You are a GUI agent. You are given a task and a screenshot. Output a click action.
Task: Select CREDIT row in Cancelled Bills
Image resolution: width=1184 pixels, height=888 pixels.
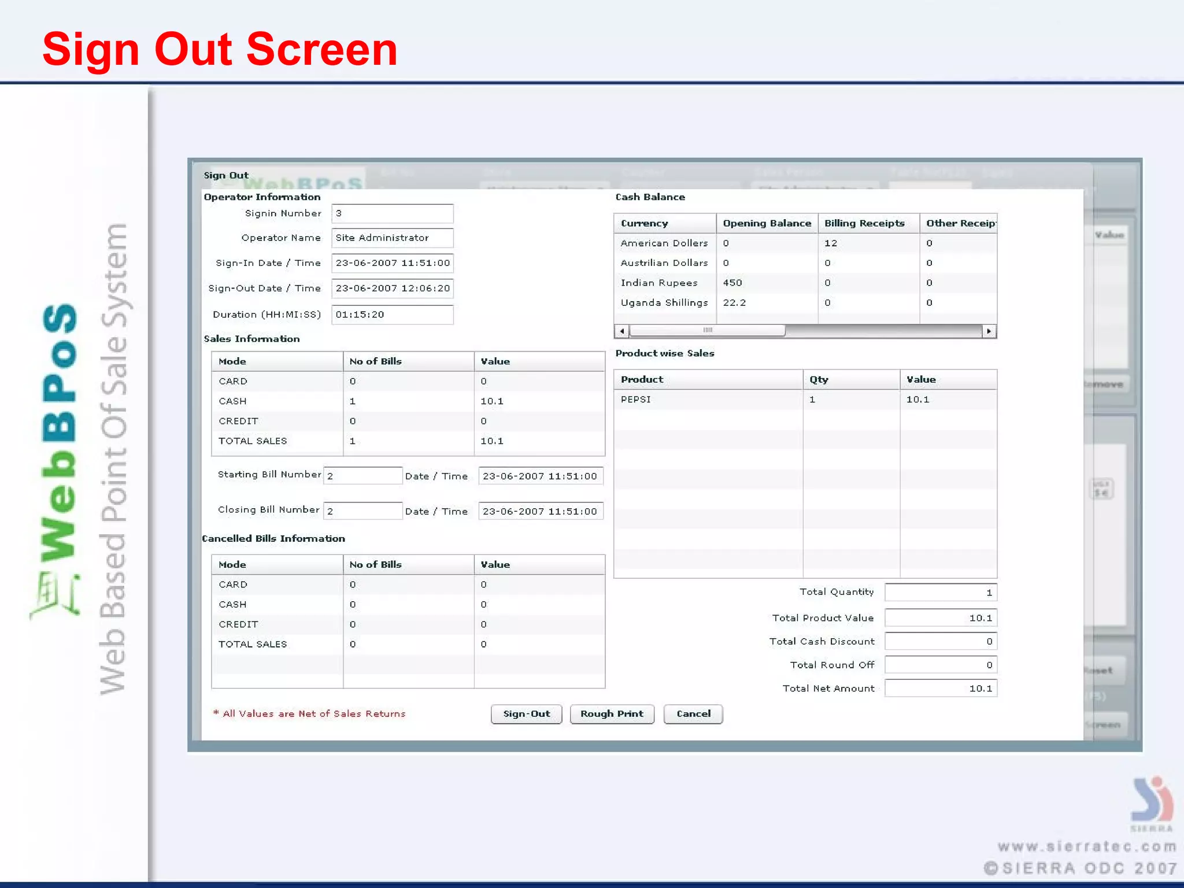[408, 625]
